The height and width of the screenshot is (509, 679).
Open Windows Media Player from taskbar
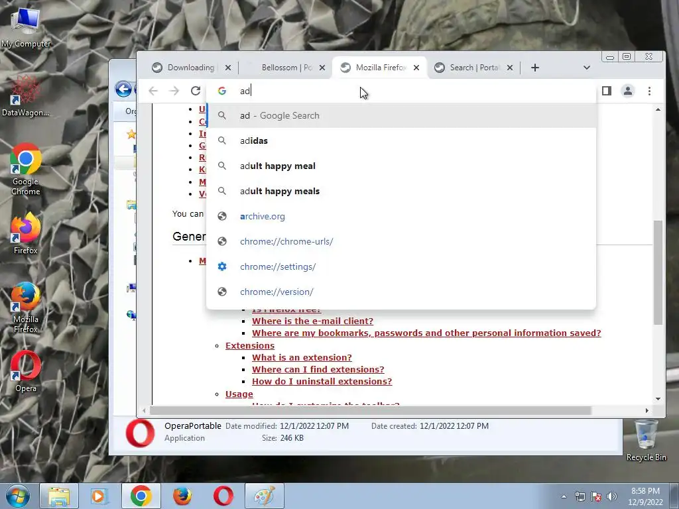click(x=99, y=496)
